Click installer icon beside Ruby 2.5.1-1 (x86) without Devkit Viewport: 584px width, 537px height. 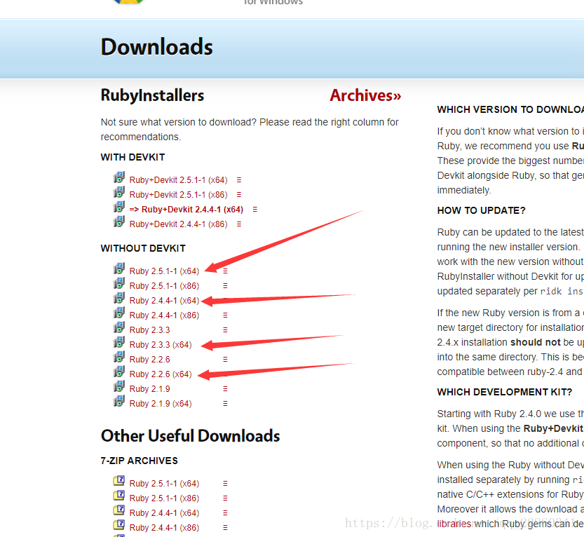(118, 283)
